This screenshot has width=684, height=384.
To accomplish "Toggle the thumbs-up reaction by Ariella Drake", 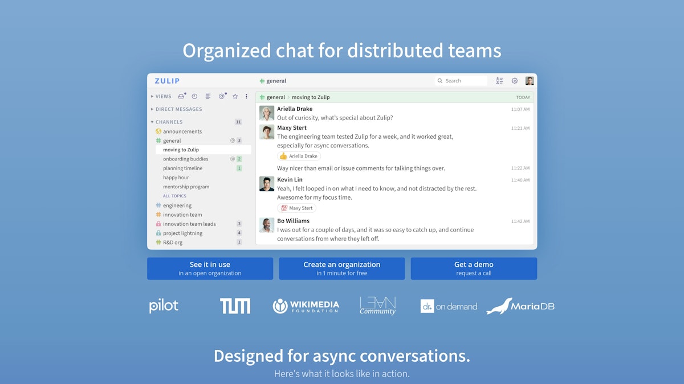I will (299, 156).
